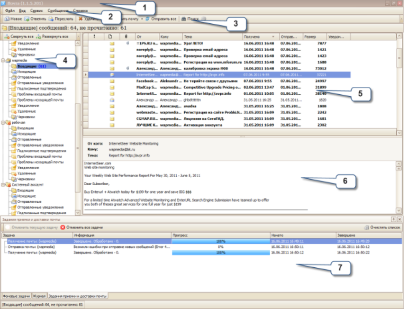The image size is (404, 309).
Task: Click 100% progress bar of first Получение почты
Action: [x=221, y=241]
